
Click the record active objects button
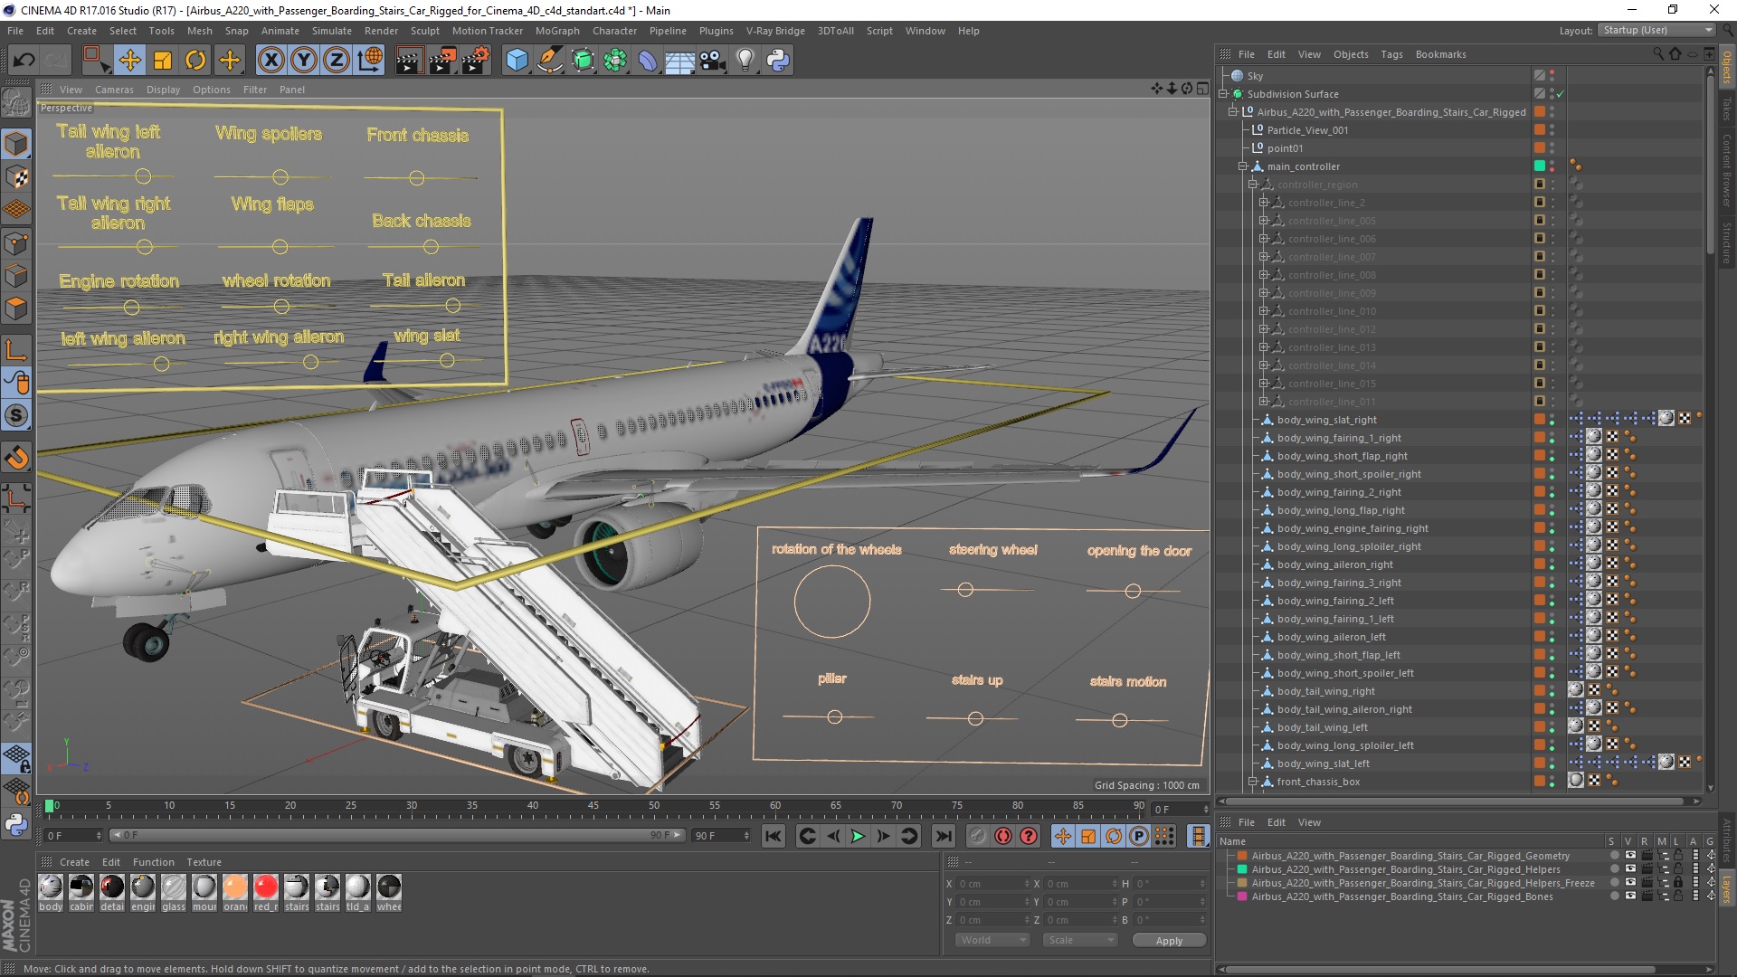coord(977,837)
